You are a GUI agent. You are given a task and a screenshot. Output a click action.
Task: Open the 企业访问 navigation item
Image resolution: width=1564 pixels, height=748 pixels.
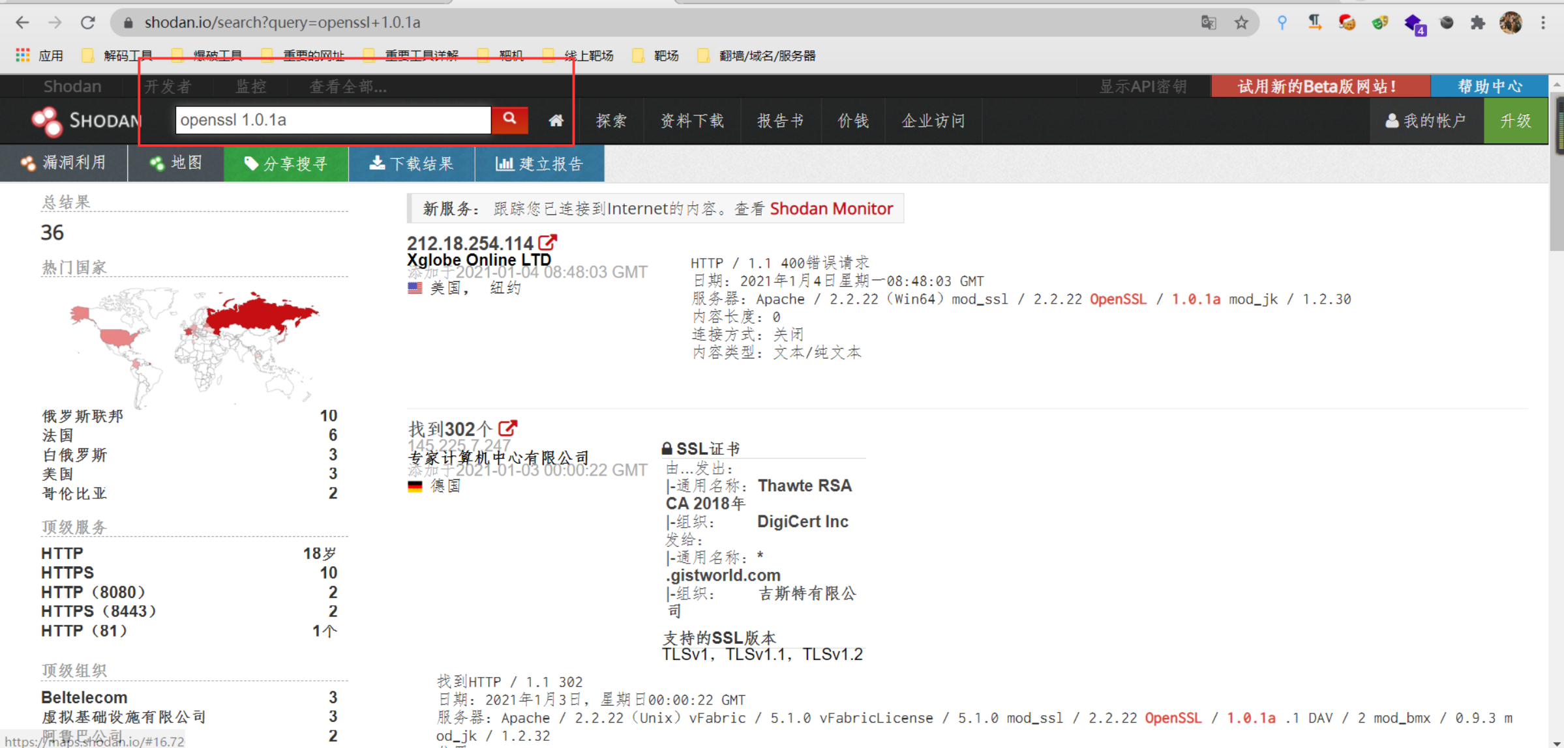point(933,121)
